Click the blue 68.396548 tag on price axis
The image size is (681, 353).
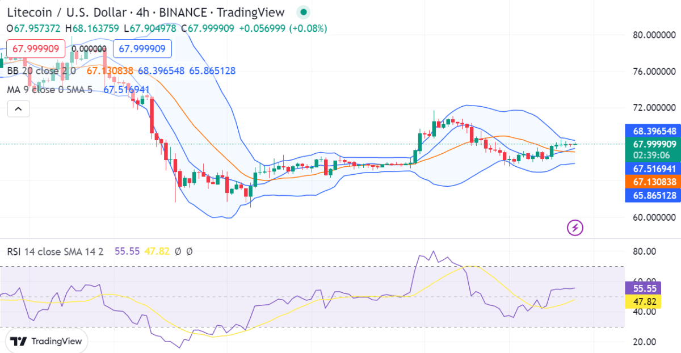653,131
